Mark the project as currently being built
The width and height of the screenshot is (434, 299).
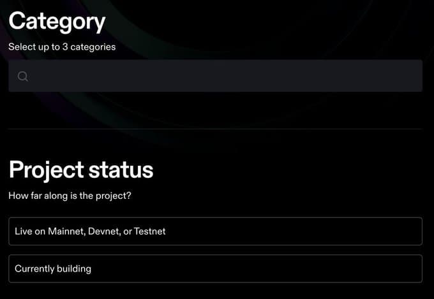pos(53,268)
